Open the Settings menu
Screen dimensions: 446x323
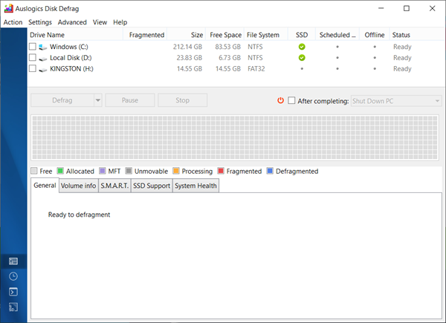[40, 22]
